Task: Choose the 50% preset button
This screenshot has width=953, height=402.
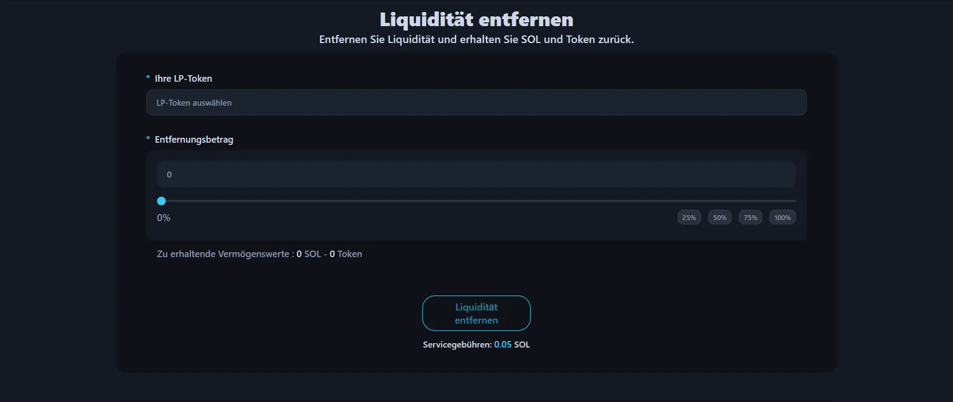Action: coord(720,217)
